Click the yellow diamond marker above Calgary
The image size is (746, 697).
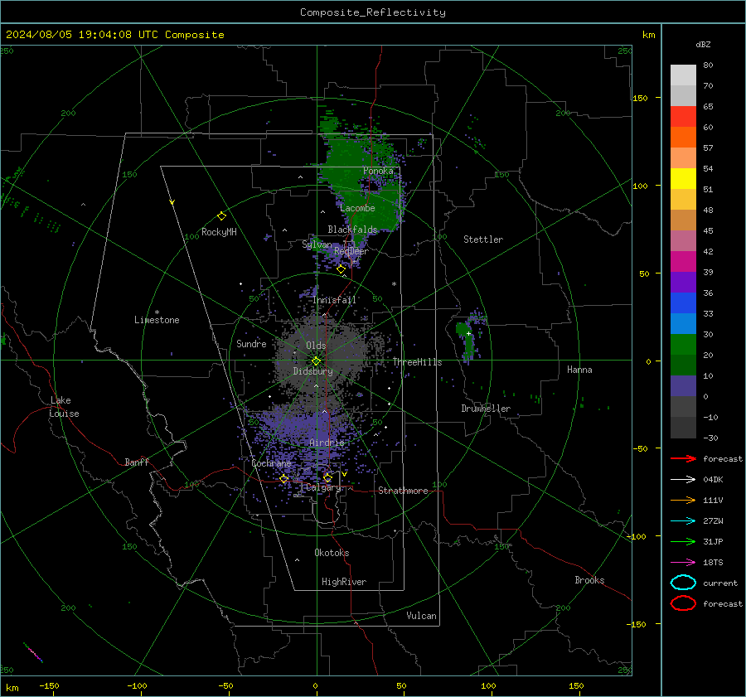[327, 477]
